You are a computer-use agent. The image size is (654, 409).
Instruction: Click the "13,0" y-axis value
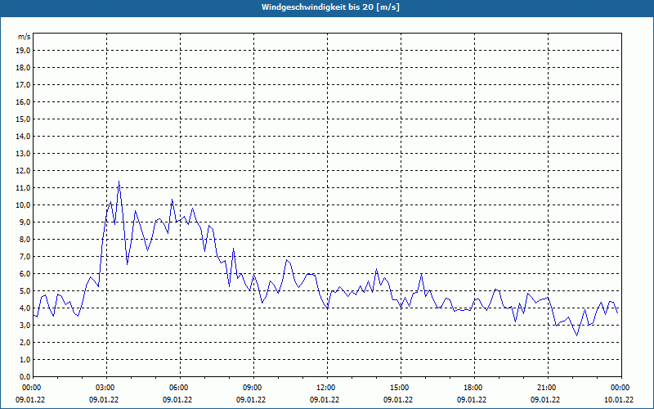point(23,154)
